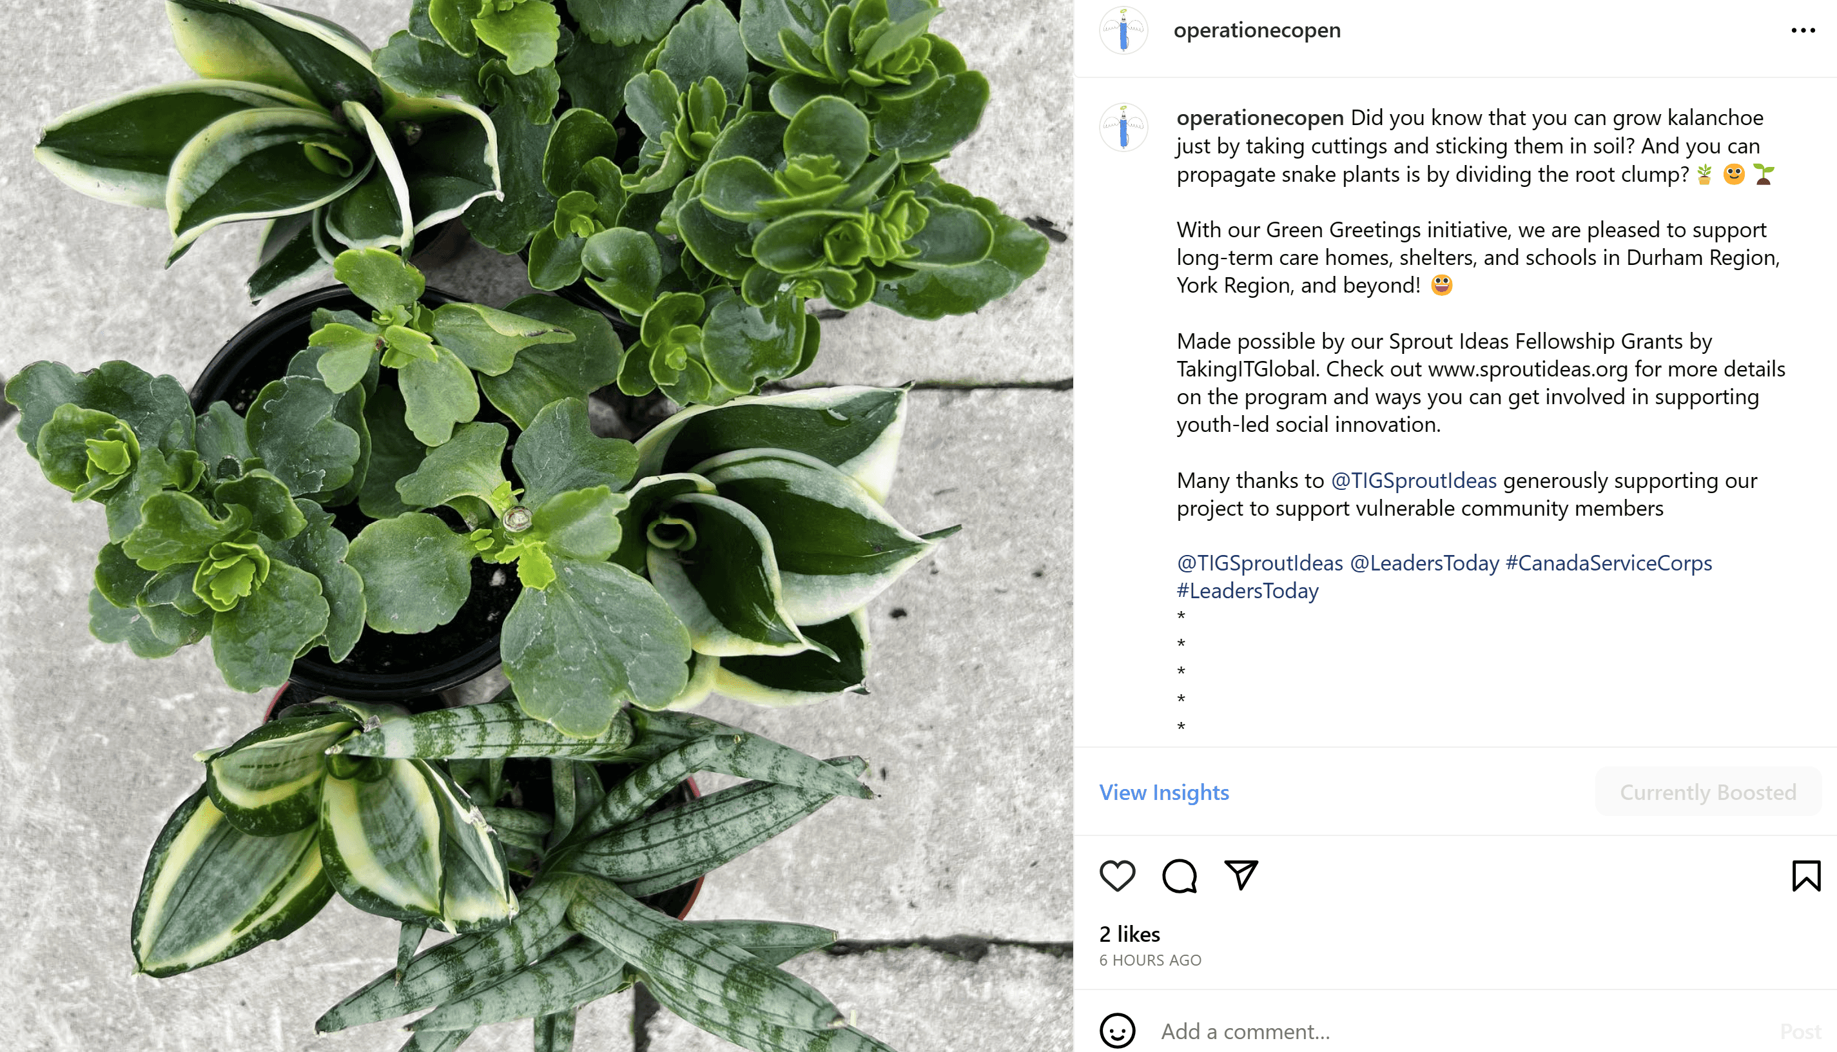Click the bold operationecopen name in the caption
Viewport: 1837px width, 1052px height.
[x=1260, y=117]
